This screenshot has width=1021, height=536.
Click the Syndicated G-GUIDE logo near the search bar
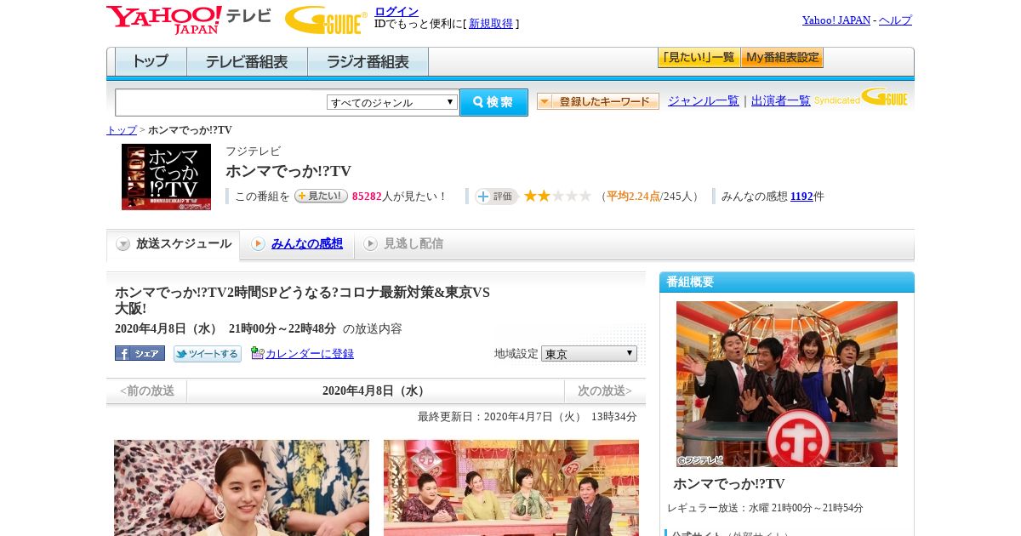tap(860, 98)
